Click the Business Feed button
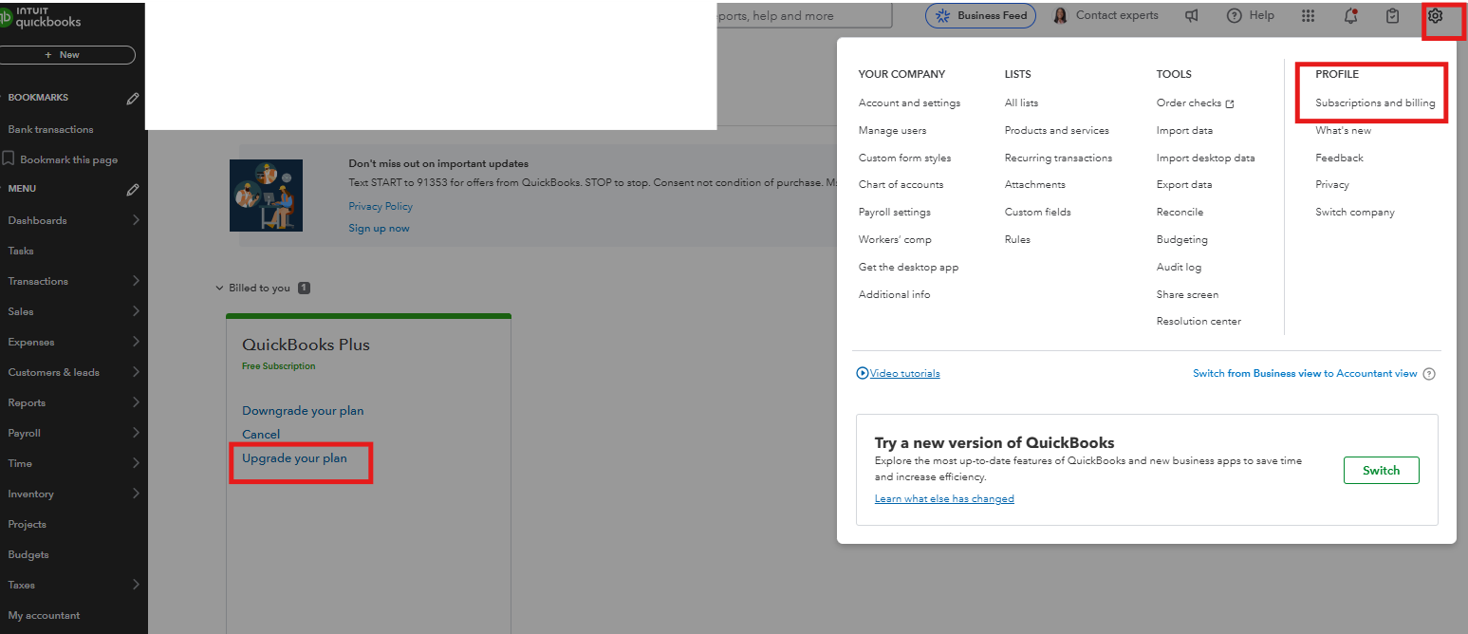1468x634 pixels. tap(981, 16)
